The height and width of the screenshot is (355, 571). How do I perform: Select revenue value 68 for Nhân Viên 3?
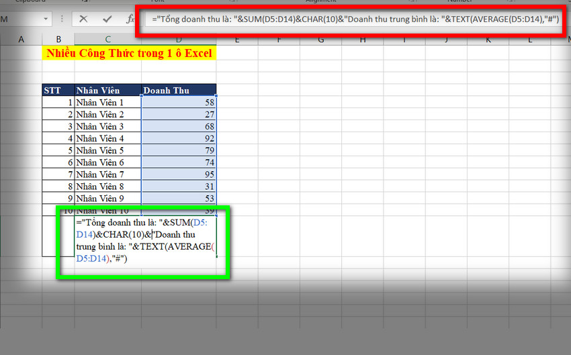[179, 126]
